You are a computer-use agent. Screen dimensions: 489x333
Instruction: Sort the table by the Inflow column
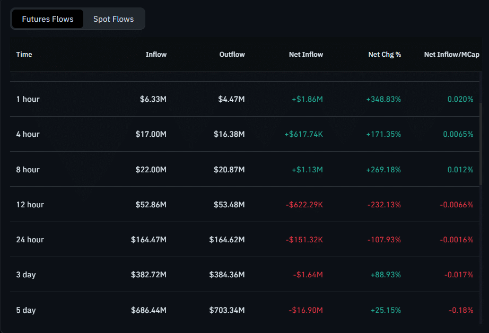pyautogui.click(x=156, y=54)
